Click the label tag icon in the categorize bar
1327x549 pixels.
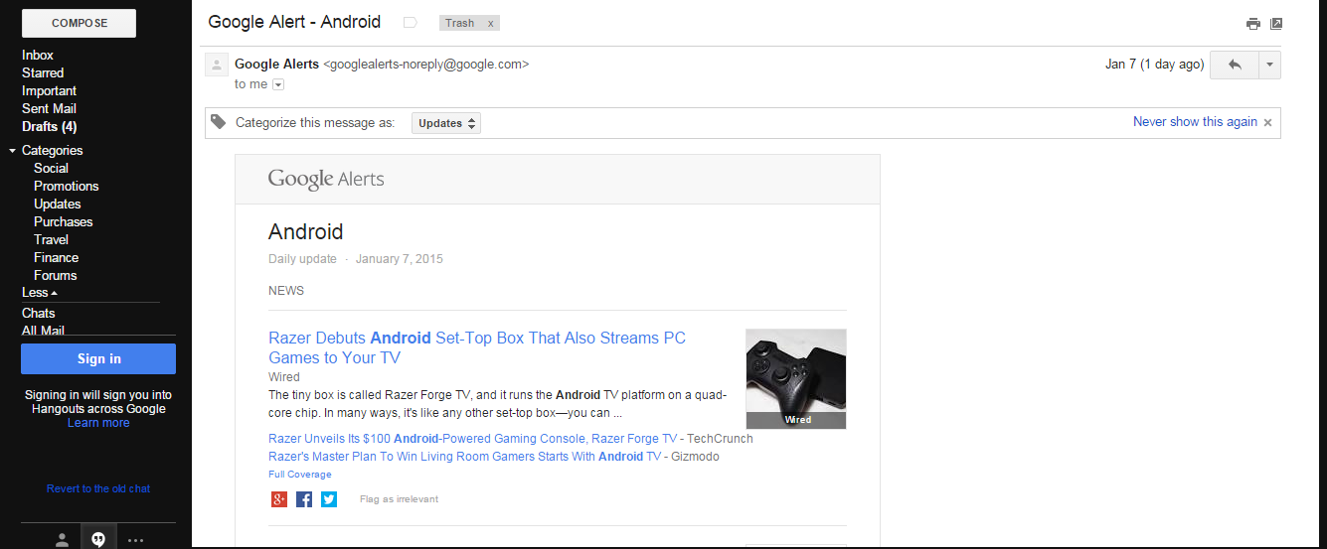point(219,123)
